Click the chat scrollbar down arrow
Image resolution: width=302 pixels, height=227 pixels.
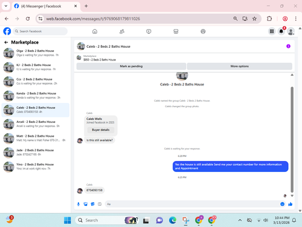(x=292, y=196)
